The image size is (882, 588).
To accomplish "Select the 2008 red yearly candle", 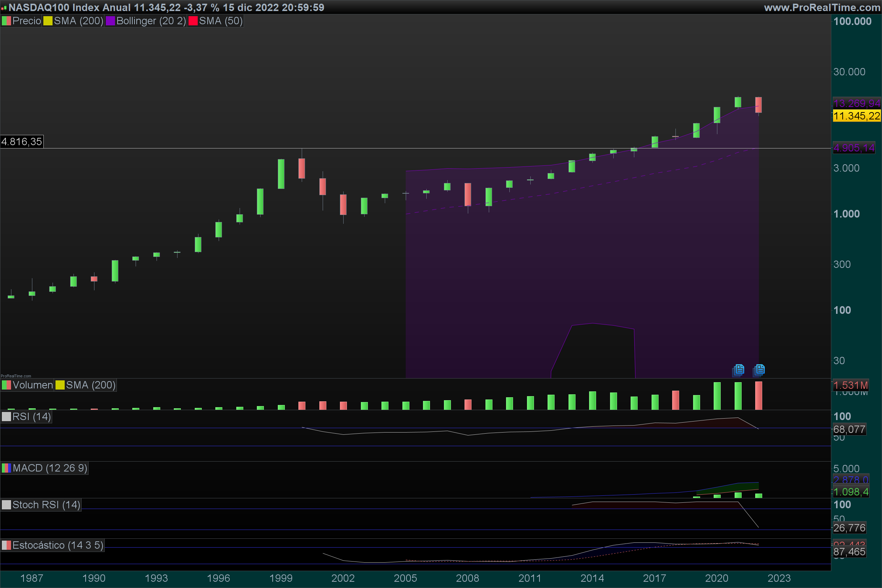I will pyautogui.click(x=467, y=194).
